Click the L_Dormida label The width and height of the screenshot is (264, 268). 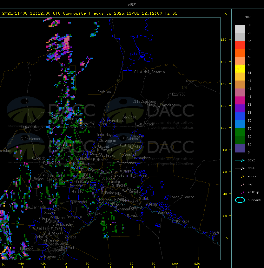pos(181,221)
